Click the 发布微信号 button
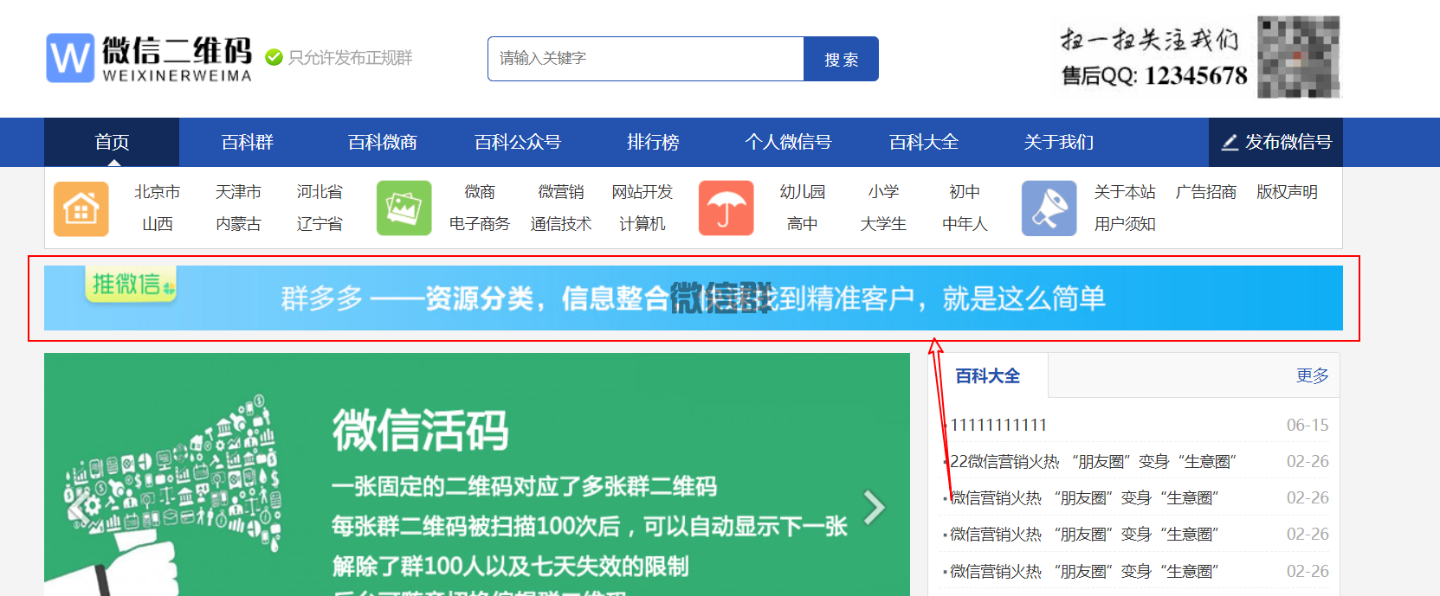This screenshot has height=596, width=1440. [1275, 142]
